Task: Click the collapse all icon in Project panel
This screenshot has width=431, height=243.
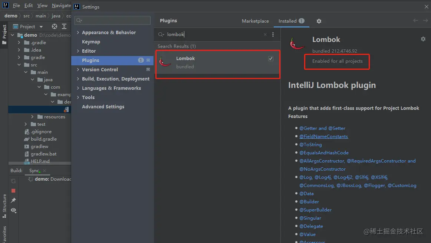Action: (64, 26)
